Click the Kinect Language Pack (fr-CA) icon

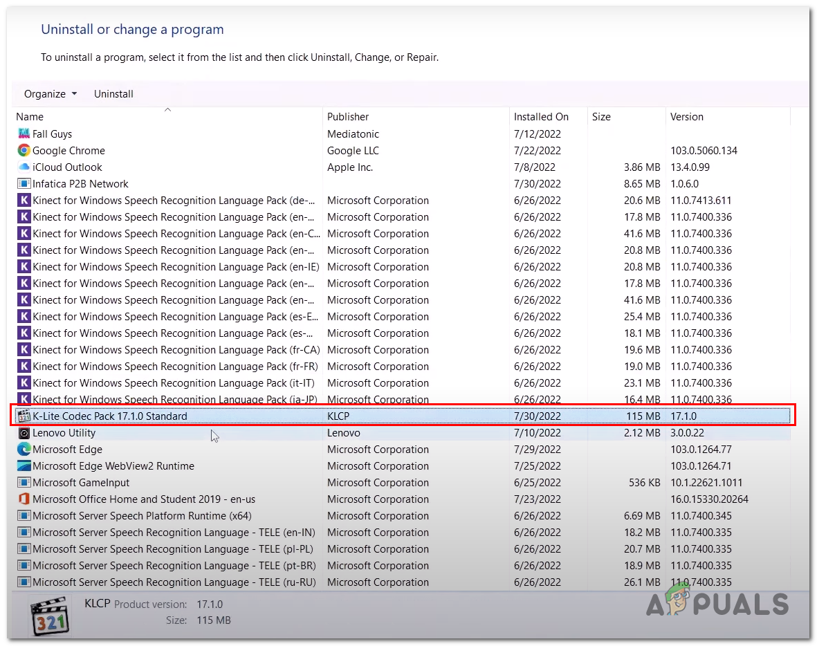pos(24,350)
